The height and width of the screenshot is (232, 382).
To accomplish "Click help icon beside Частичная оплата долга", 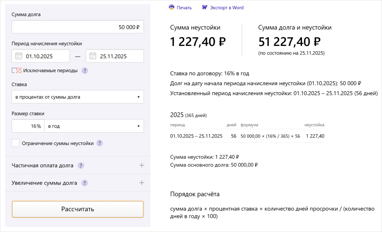I will (x=81, y=166).
